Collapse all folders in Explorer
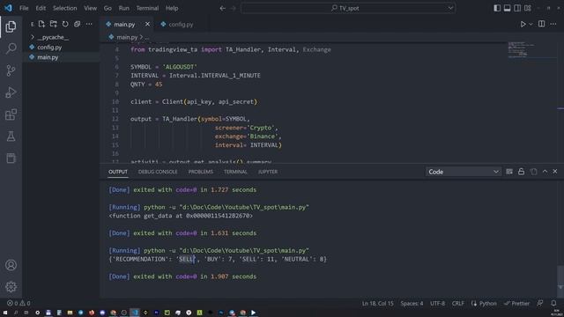 click(x=77, y=24)
